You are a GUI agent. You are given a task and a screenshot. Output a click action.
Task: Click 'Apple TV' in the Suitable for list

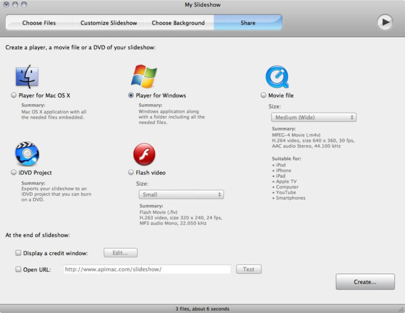point(286,181)
